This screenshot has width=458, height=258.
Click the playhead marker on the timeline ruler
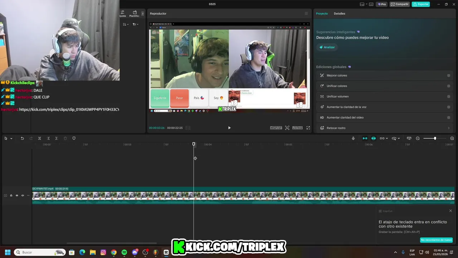(x=194, y=144)
